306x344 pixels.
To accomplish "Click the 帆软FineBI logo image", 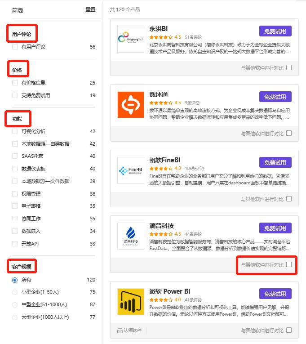I will coord(131,170).
